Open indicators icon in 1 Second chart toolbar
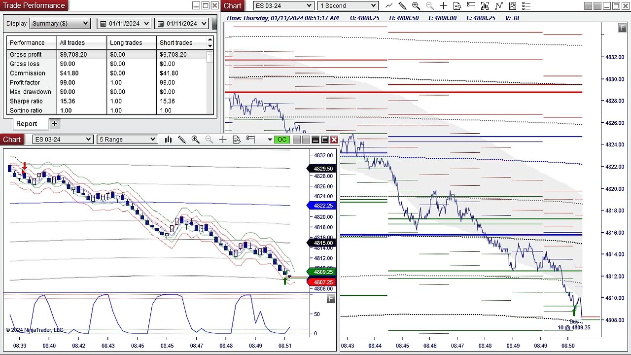Image resolution: width=631 pixels, height=355 pixels. 485,6
